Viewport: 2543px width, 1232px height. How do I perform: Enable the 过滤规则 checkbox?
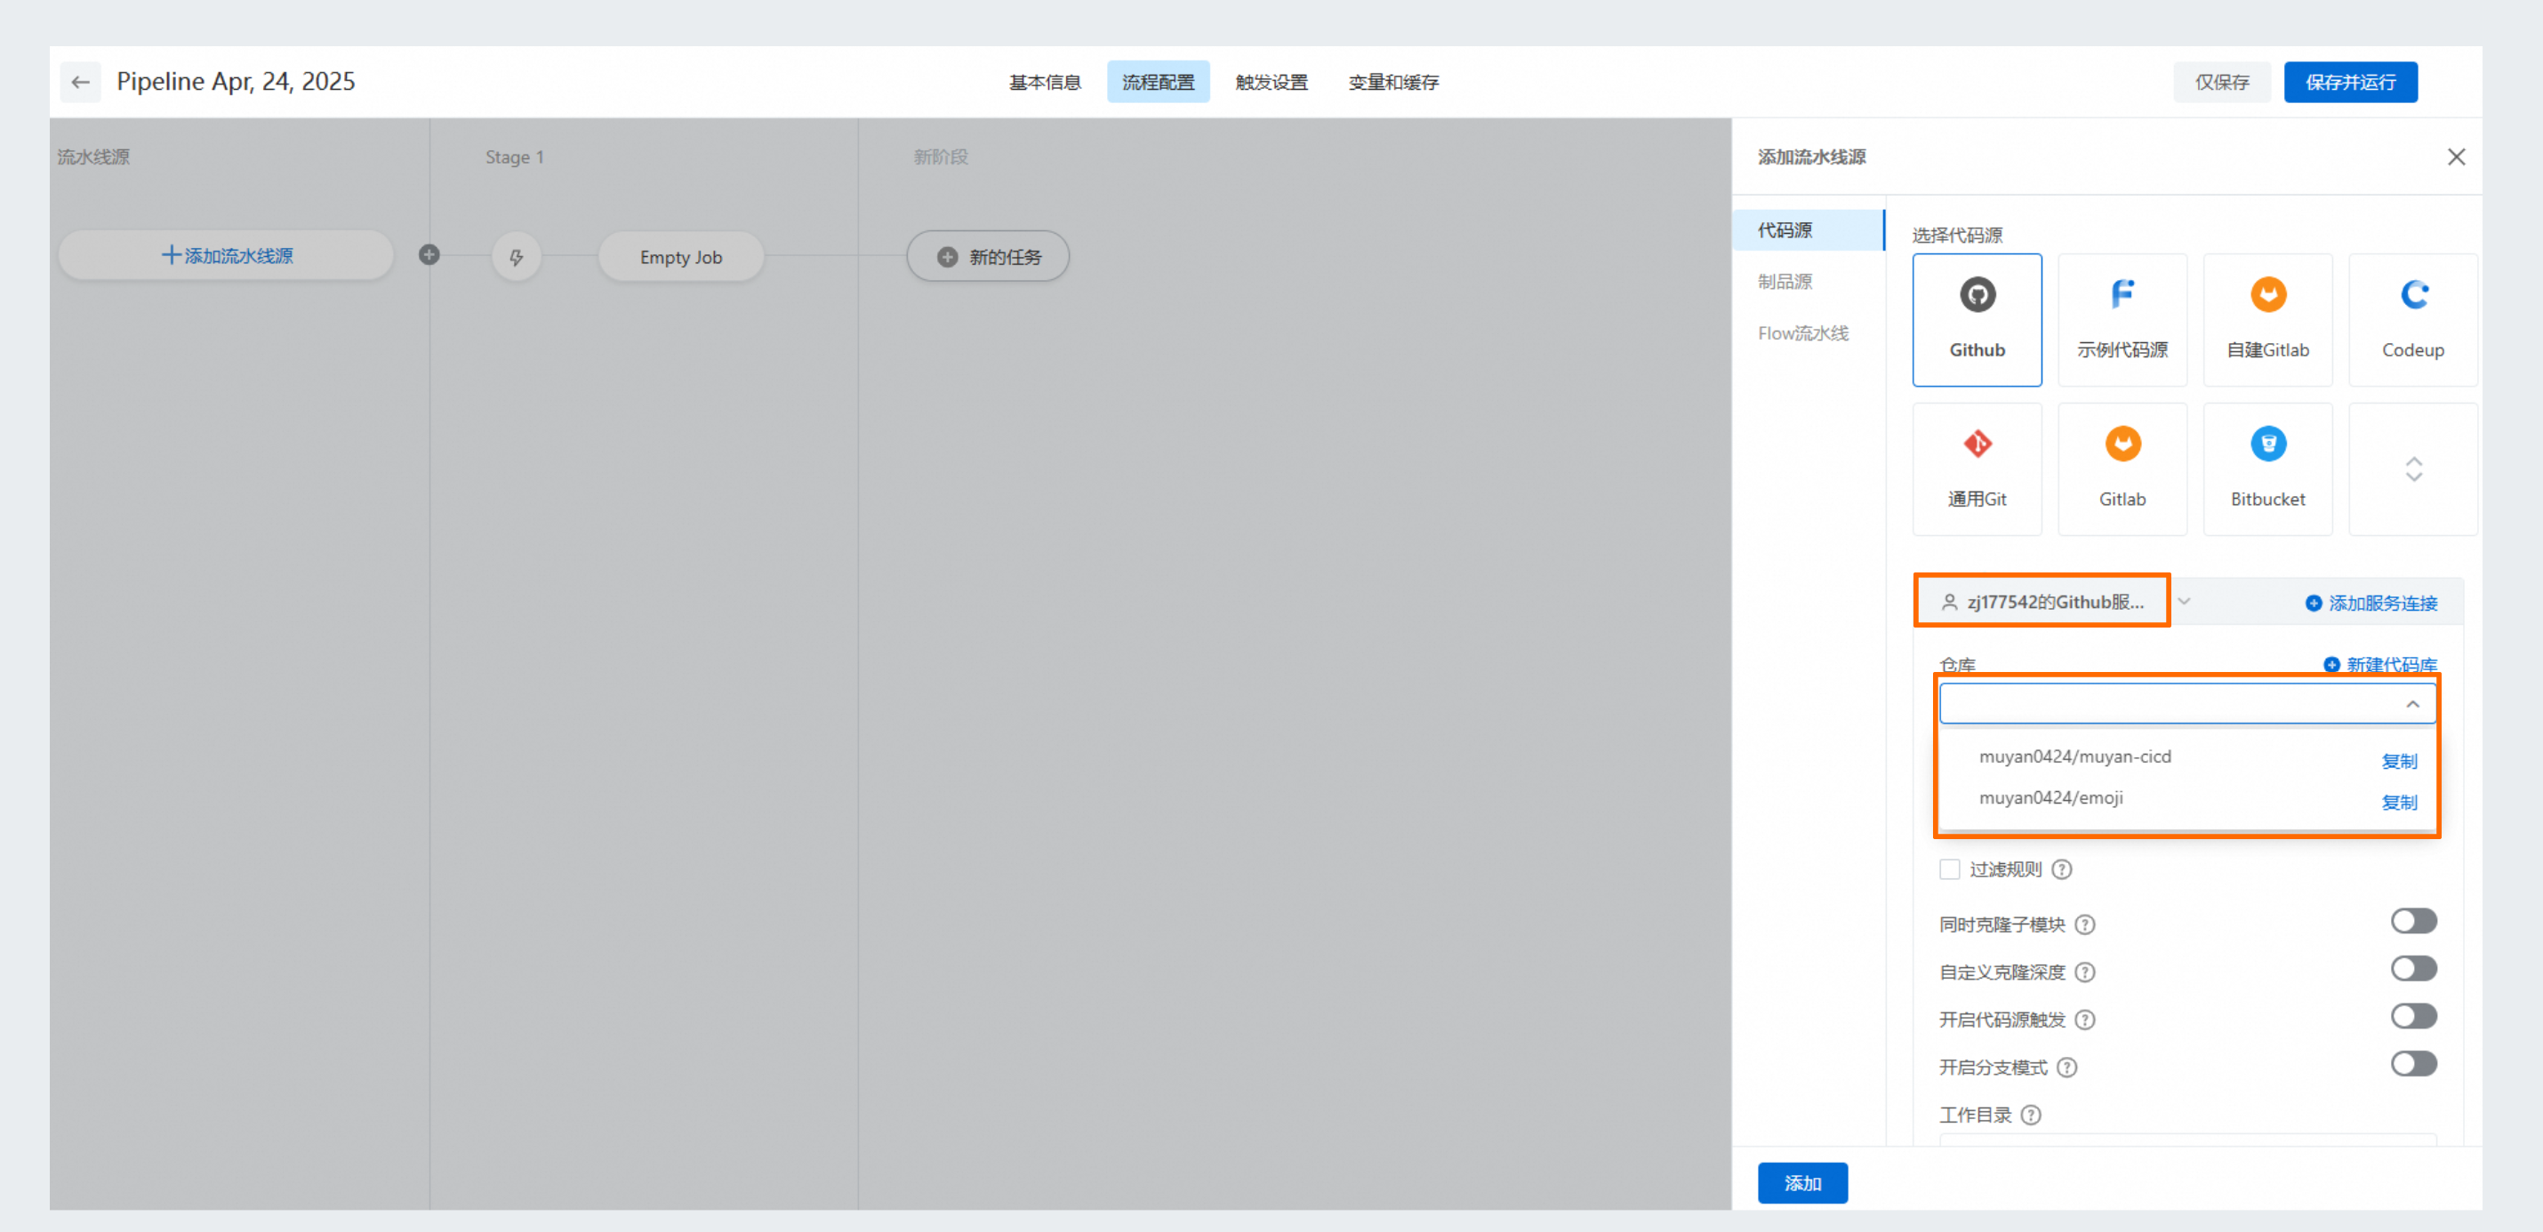point(1949,868)
